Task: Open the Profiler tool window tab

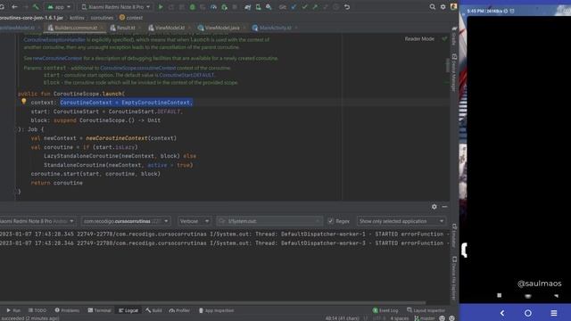Action: point(179,310)
